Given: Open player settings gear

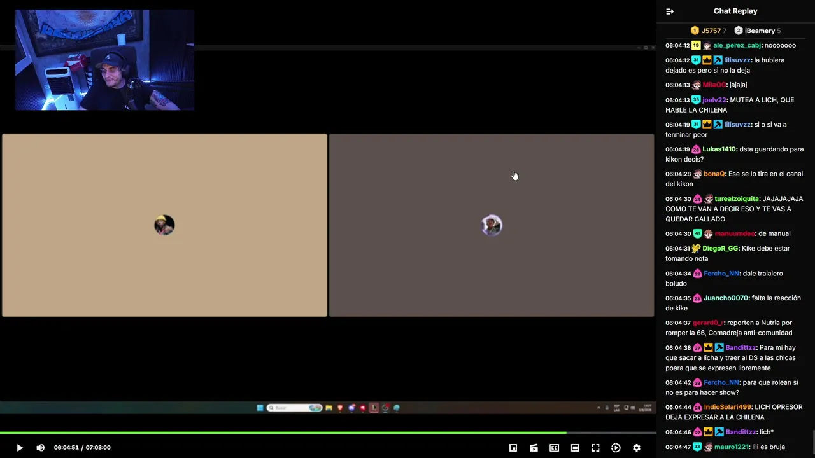Looking at the screenshot, I should (x=636, y=448).
